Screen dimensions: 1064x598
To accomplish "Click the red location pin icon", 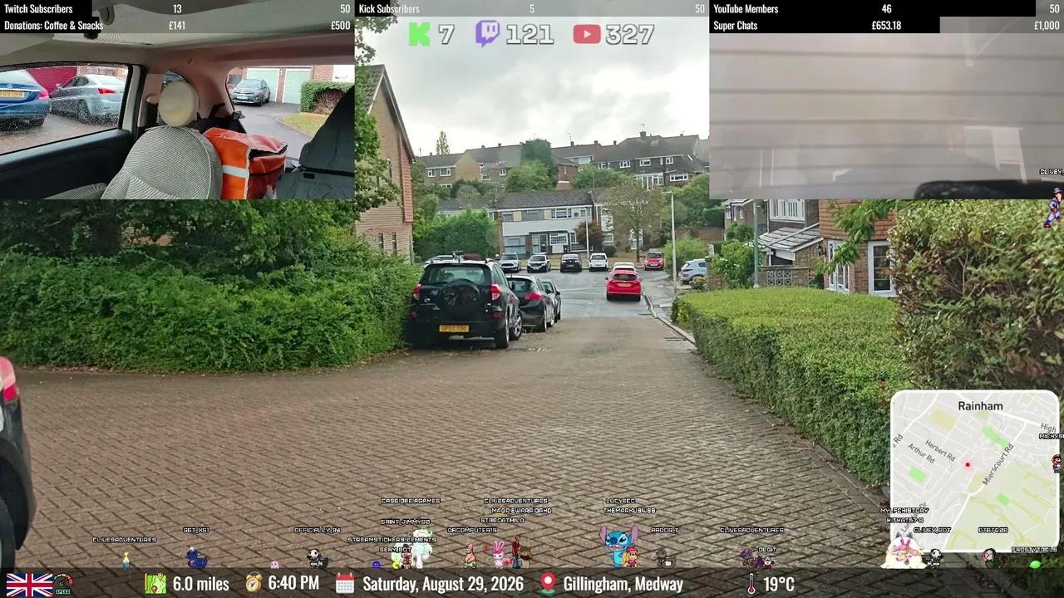I will coord(547,584).
